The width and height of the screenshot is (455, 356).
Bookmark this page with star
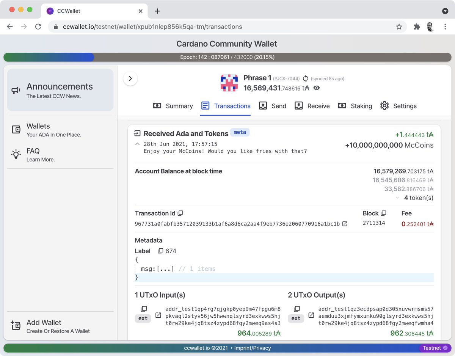[x=399, y=27]
